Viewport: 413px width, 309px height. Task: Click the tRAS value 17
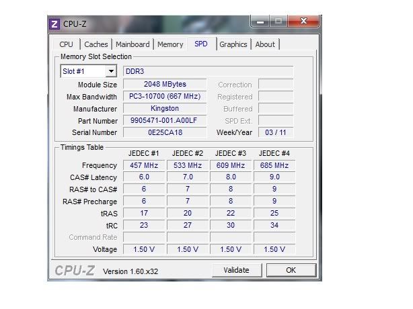[144, 213]
